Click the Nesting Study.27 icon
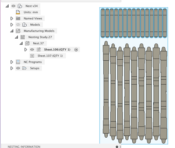 (23, 37)
